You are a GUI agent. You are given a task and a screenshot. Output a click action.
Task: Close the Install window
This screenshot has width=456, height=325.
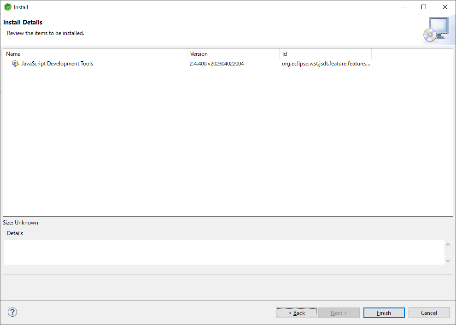click(x=445, y=7)
